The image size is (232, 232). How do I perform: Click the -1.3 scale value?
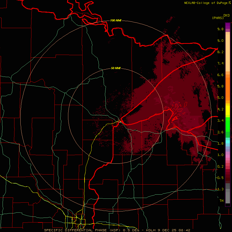tap(220, 189)
